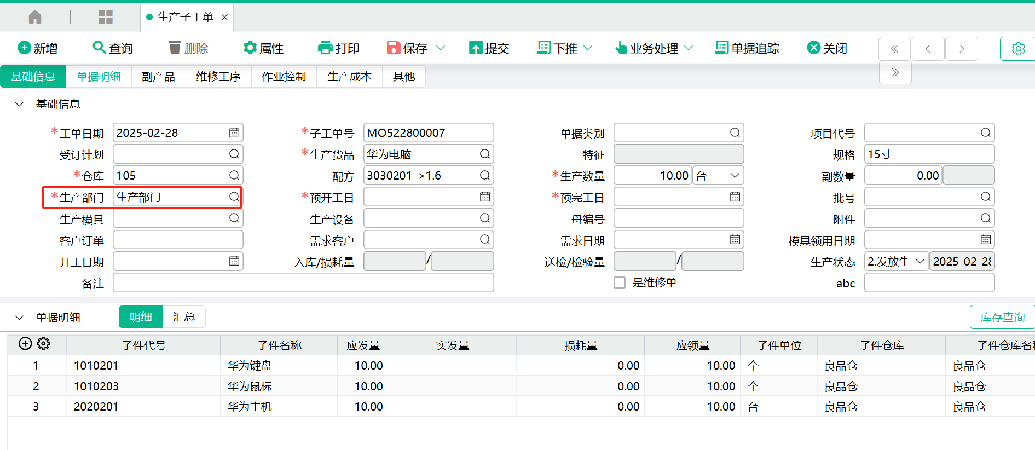The height and width of the screenshot is (450, 1035).
Task: Switch to the 其他 tab
Action: coord(404,77)
